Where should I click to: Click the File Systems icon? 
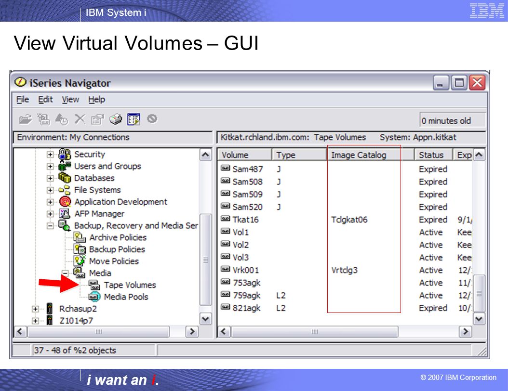[65, 190]
